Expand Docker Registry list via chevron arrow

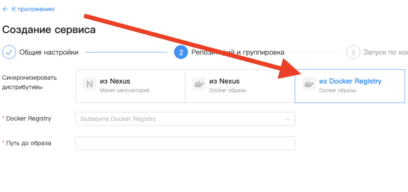[288, 119]
